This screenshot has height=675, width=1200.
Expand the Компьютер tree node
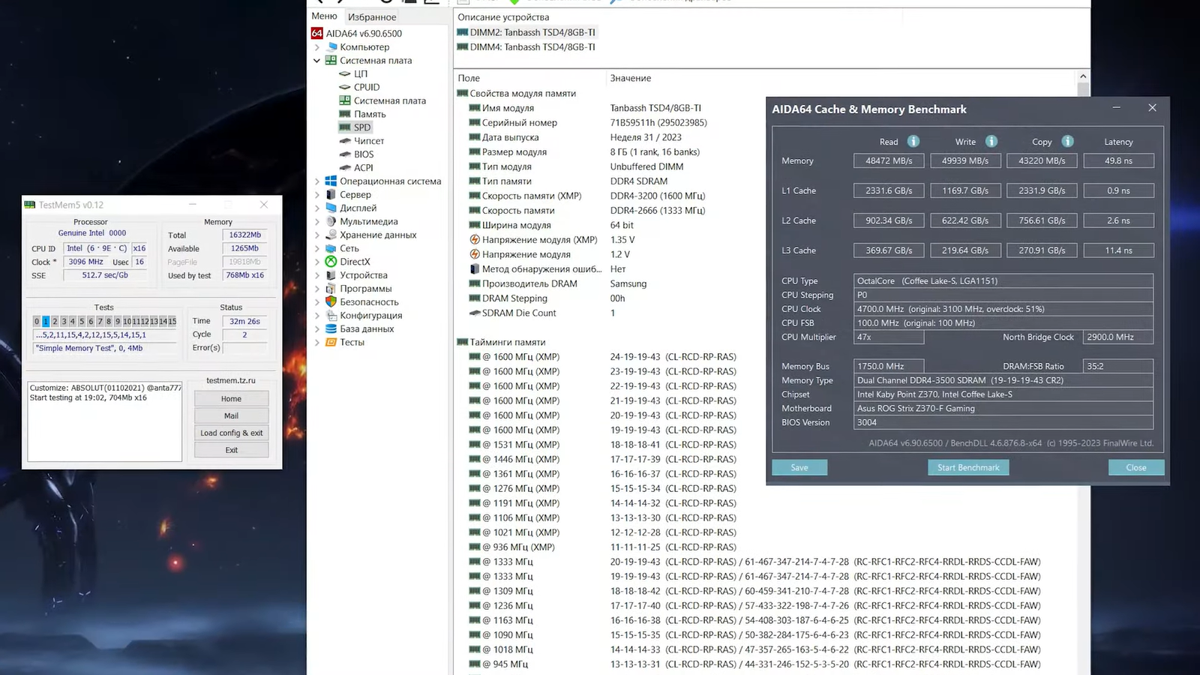[316, 47]
